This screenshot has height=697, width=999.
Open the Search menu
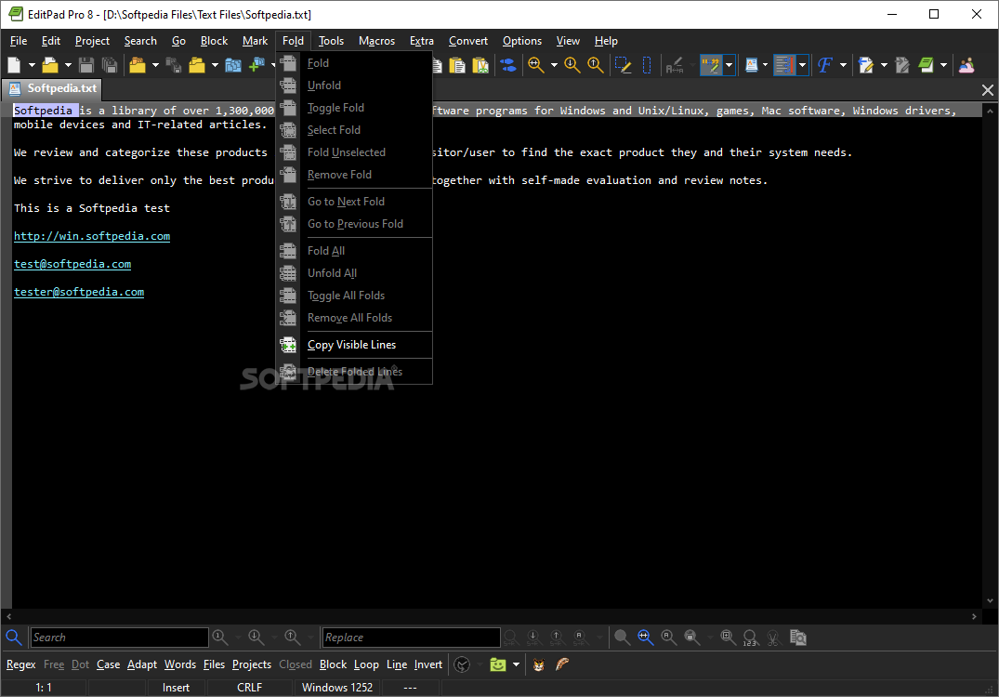click(x=140, y=41)
